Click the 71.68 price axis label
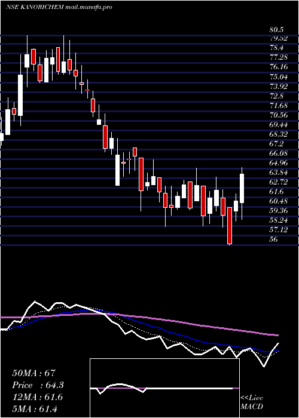The image size is (299, 418). coord(279,106)
